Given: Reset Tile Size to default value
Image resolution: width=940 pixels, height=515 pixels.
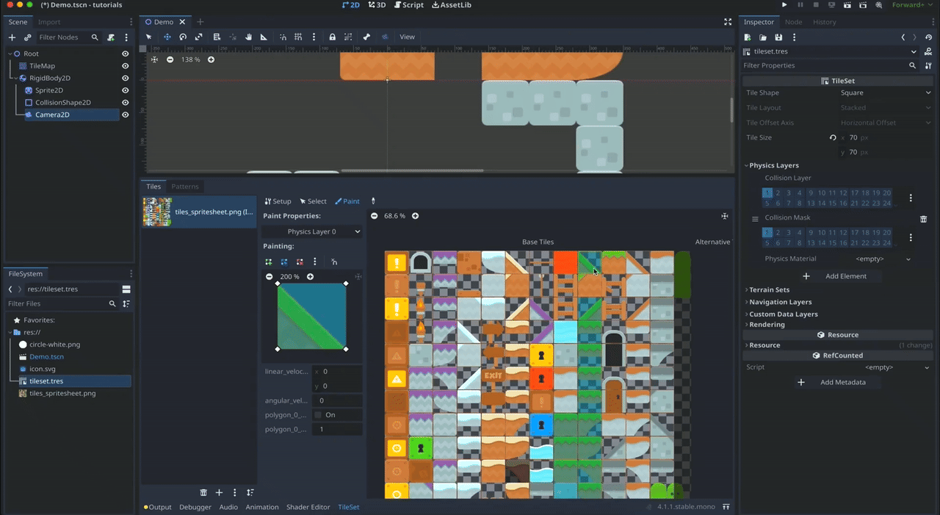Looking at the screenshot, I should tap(833, 137).
